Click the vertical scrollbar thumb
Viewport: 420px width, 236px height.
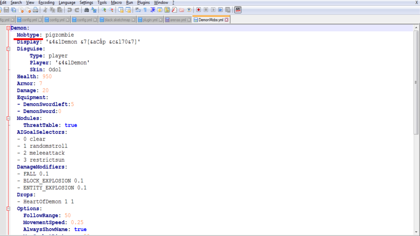pos(416,82)
